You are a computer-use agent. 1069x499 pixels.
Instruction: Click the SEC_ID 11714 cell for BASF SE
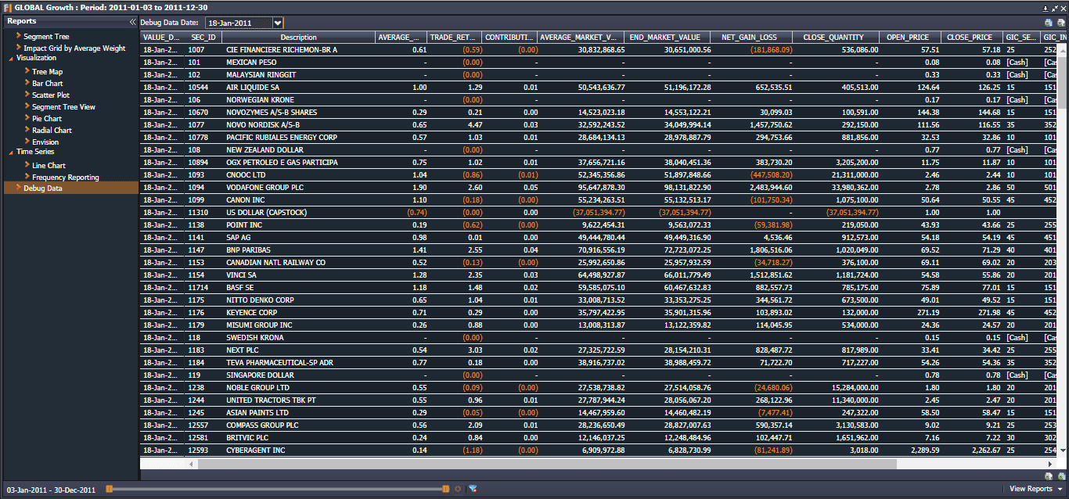pyautogui.click(x=203, y=287)
